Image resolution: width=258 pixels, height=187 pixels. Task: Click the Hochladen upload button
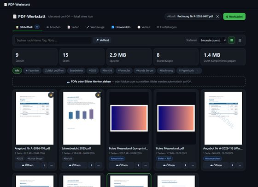coord(234,17)
